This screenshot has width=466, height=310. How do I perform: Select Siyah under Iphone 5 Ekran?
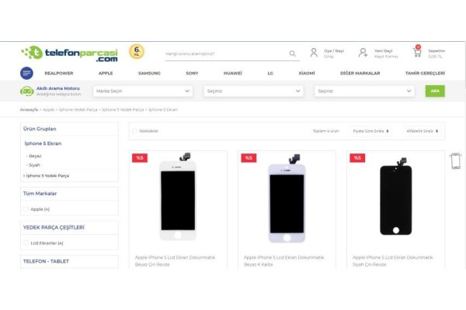point(34,165)
